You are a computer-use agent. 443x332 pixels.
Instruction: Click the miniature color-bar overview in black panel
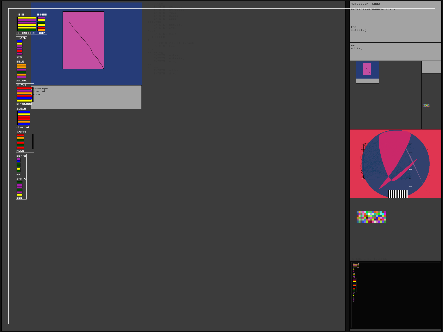355,279
